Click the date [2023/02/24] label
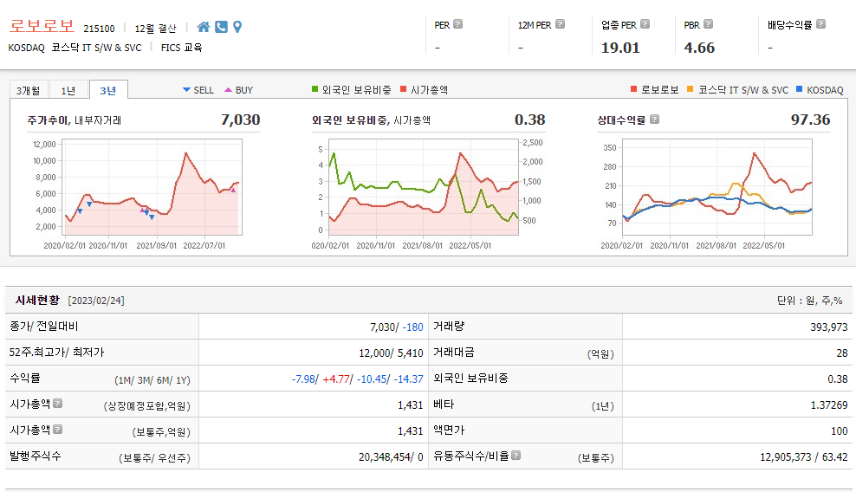 (96, 301)
